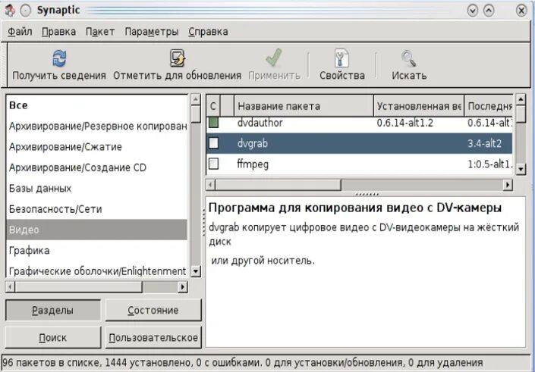Click the window shade up arrow button
Image resolution: width=535 pixels, height=372 pixels.
pos(489,11)
